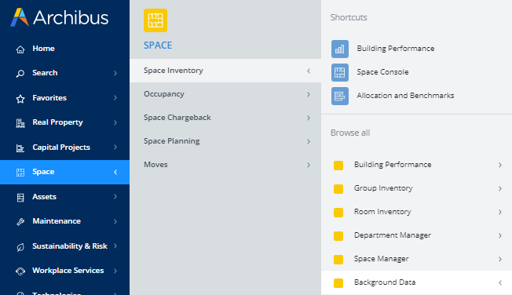Collapse Space Inventory using its chevron
The image size is (512, 295).
[x=309, y=71]
